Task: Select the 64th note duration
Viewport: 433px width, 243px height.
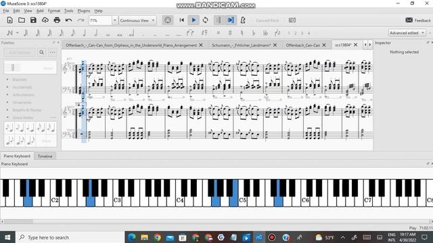Action: point(38,33)
